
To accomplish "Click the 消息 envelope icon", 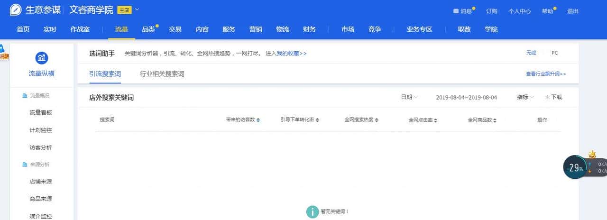I will [x=456, y=11].
